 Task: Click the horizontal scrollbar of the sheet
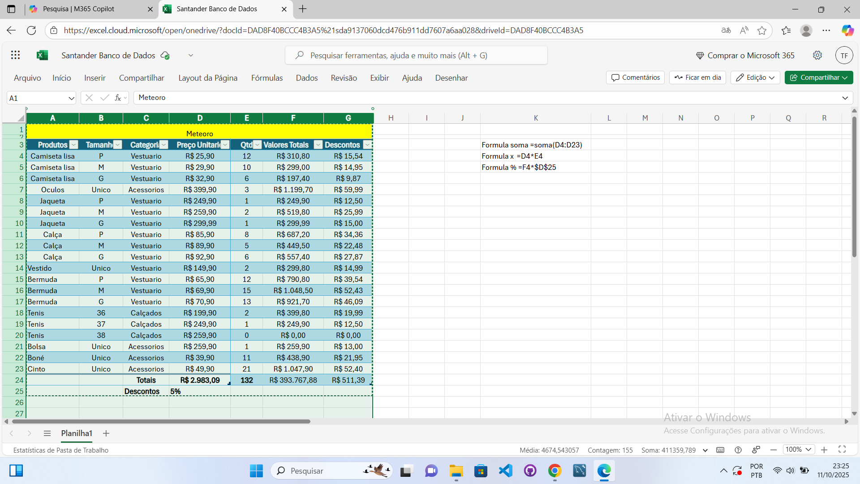coord(161,421)
